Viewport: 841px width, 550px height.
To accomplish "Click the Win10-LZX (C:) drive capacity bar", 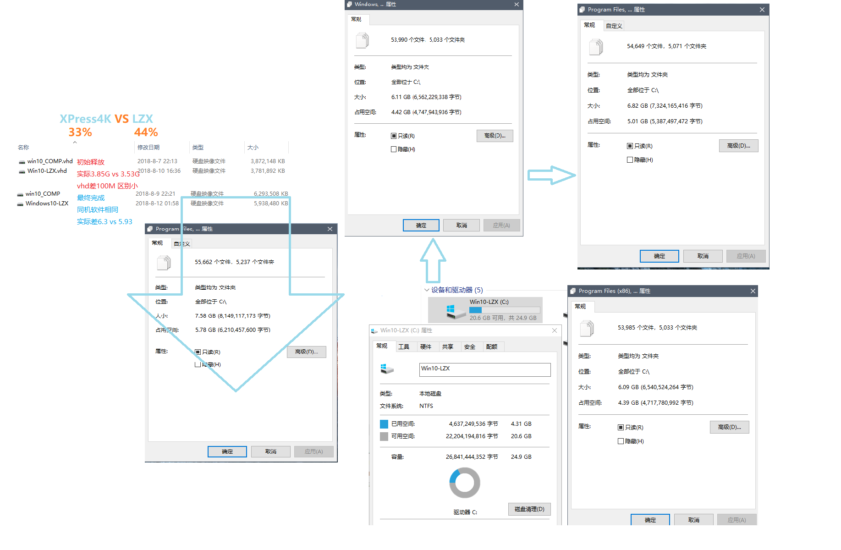I will (505, 310).
